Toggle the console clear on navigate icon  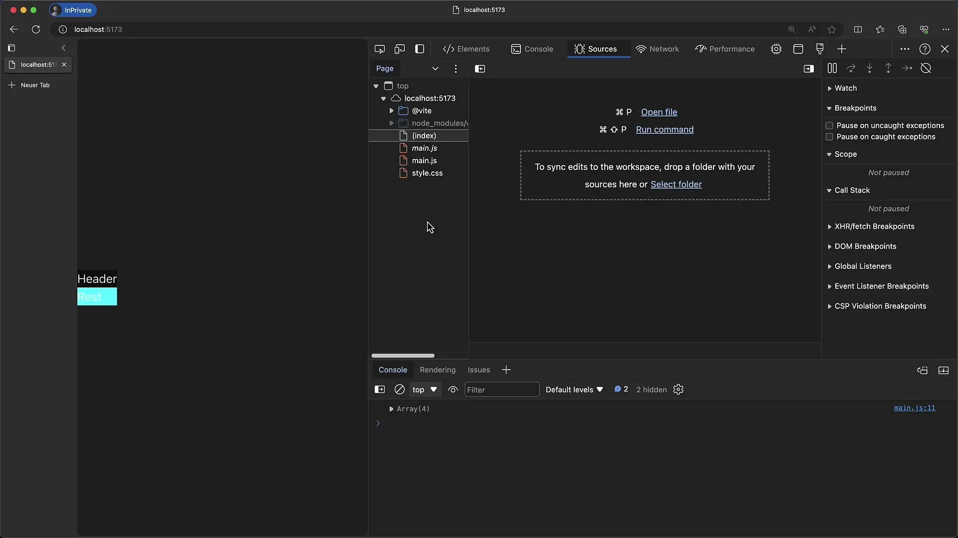point(399,390)
